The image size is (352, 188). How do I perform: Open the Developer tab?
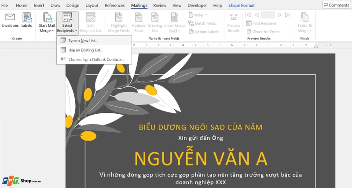point(197,5)
